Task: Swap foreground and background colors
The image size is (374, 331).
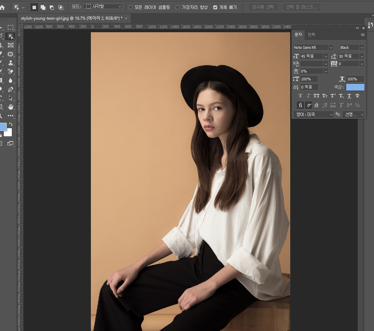Action: coord(11,124)
